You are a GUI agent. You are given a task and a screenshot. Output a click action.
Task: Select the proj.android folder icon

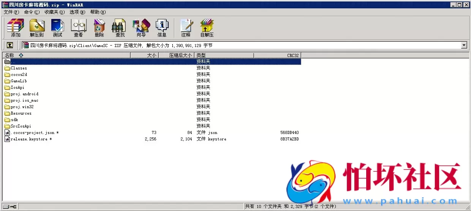pyautogui.click(x=7, y=94)
